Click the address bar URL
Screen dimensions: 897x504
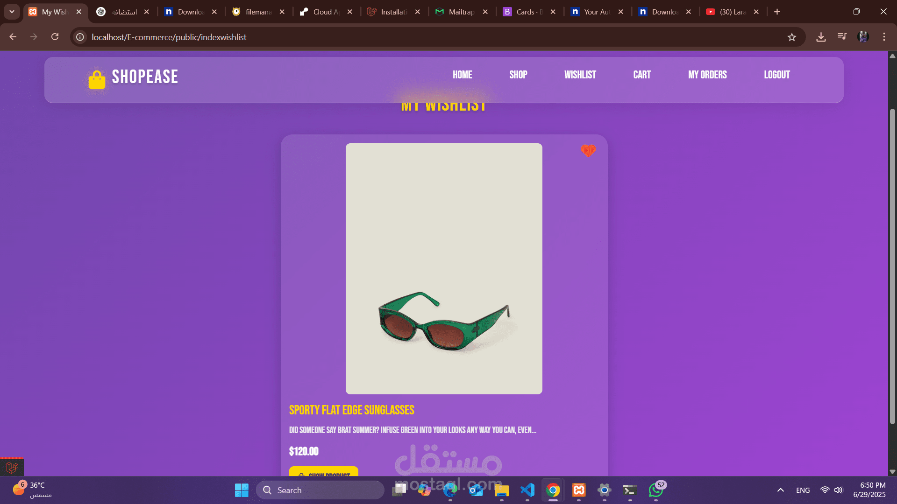(169, 37)
